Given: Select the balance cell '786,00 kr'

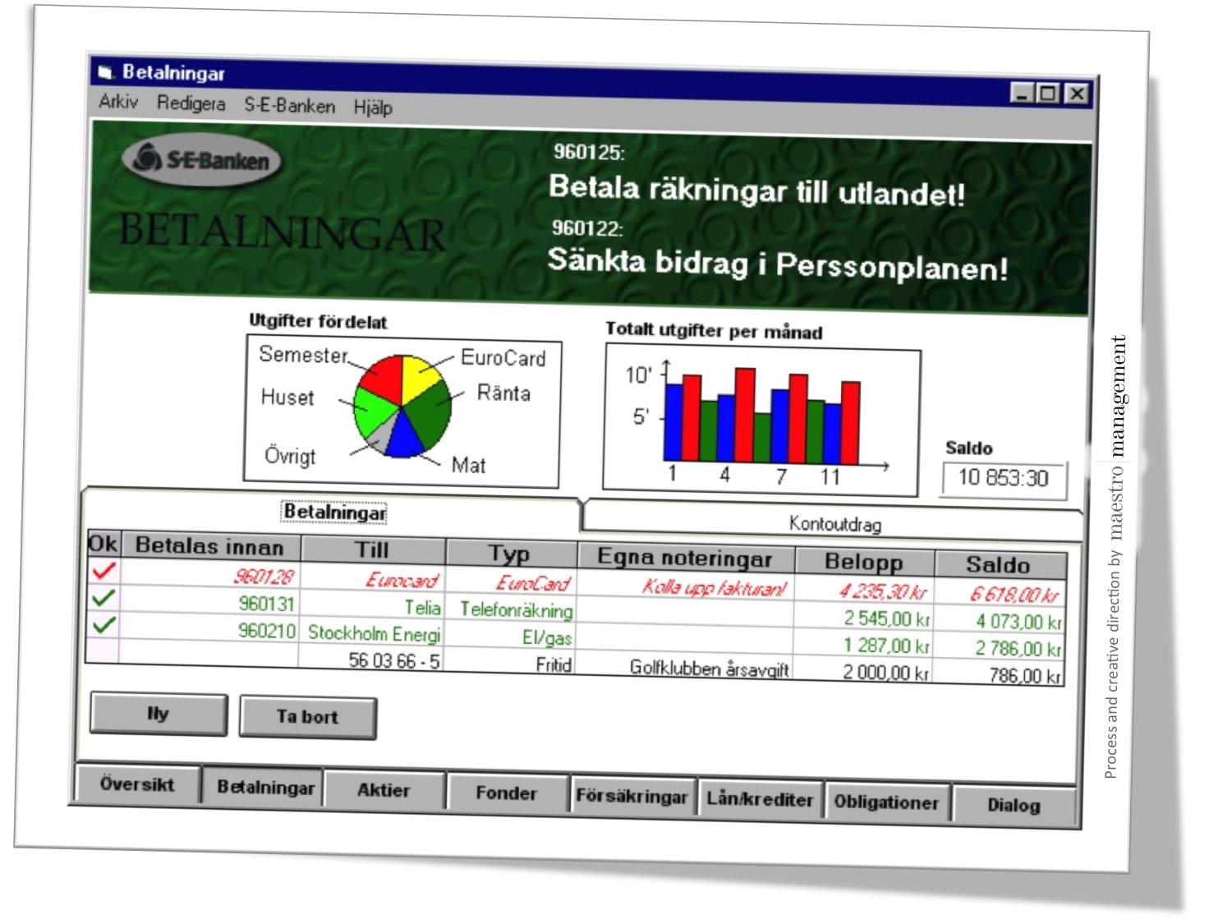Looking at the screenshot, I should point(1000,674).
